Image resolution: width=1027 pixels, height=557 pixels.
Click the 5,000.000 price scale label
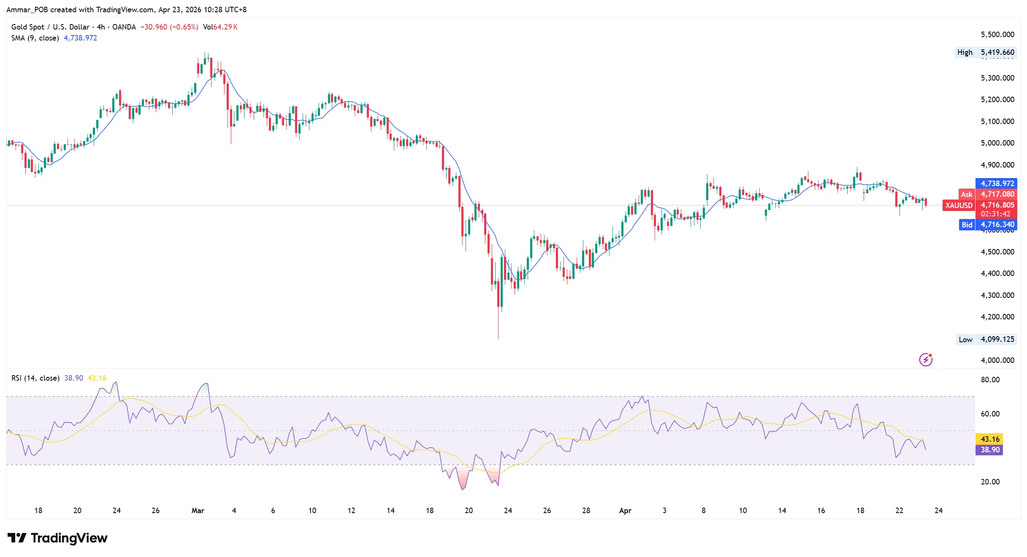(x=997, y=143)
